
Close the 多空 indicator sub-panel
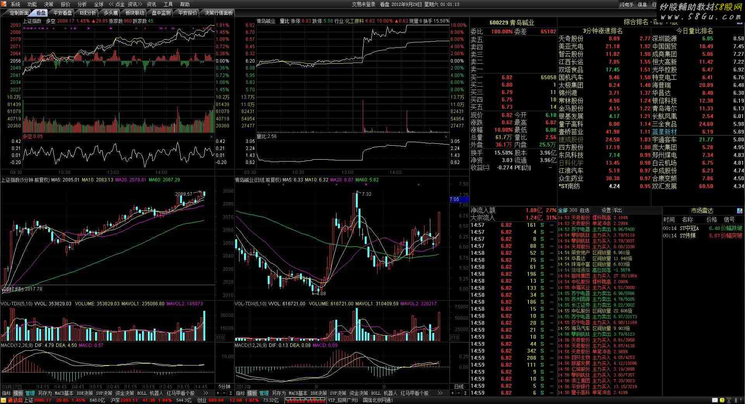[211, 137]
